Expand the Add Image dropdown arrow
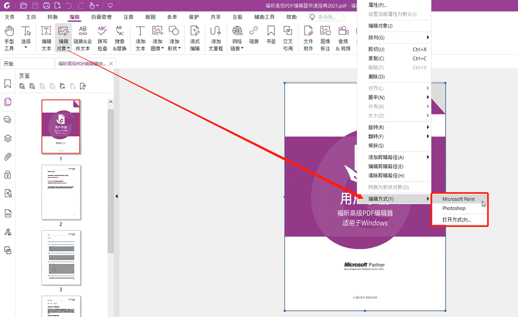The width and height of the screenshot is (518, 317). tap(163, 48)
